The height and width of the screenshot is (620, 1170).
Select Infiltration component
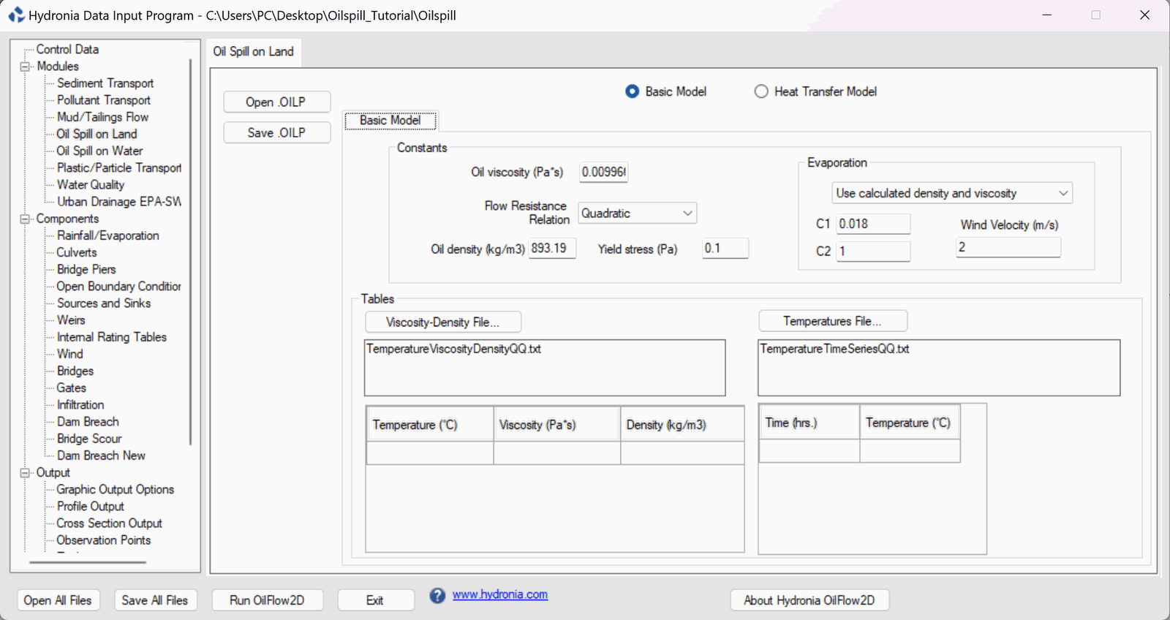click(80, 405)
